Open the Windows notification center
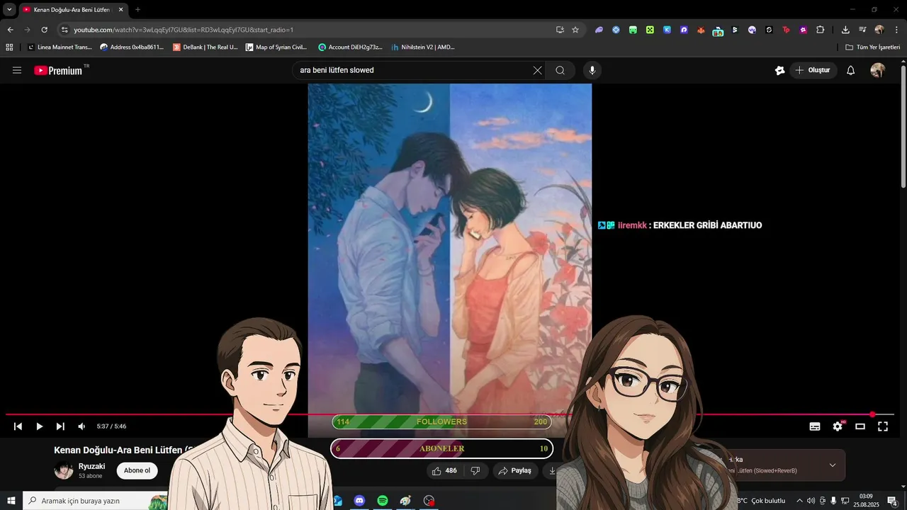 click(892, 501)
